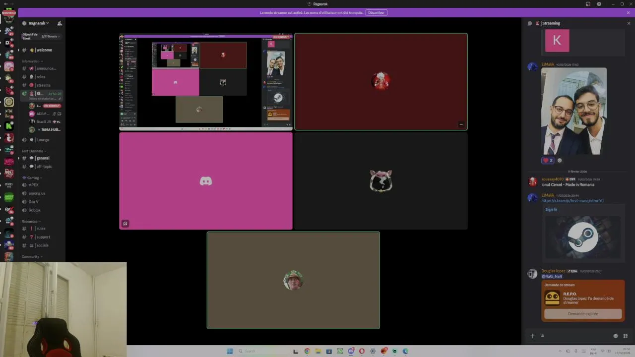The image size is (635, 357).
Task: Join the Roblox voice channel
Action: click(42, 210)
